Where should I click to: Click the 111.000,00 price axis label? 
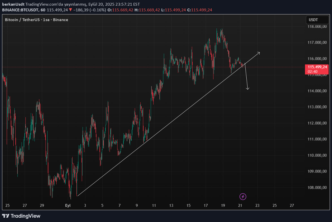[317, 139]
